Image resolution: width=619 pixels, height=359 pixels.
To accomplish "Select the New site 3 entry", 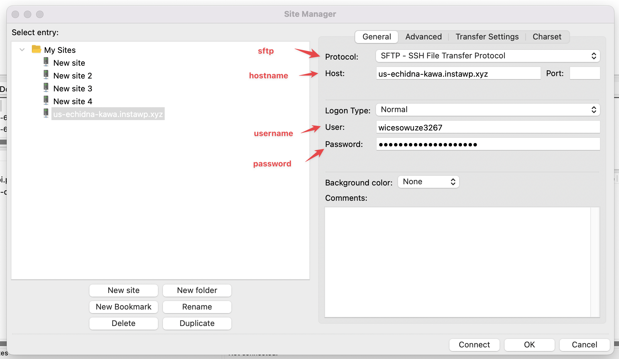I will (73, 89).
